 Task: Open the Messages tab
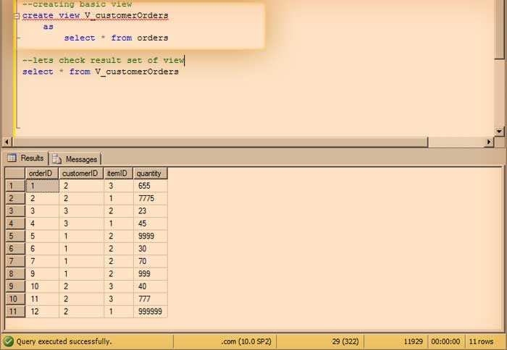[x=75, y=159]
